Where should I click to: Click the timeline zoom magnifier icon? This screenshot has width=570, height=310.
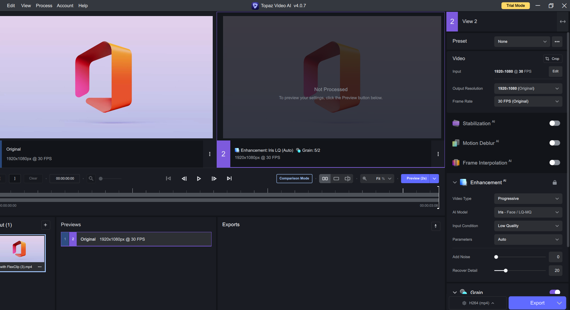(91, 179)
